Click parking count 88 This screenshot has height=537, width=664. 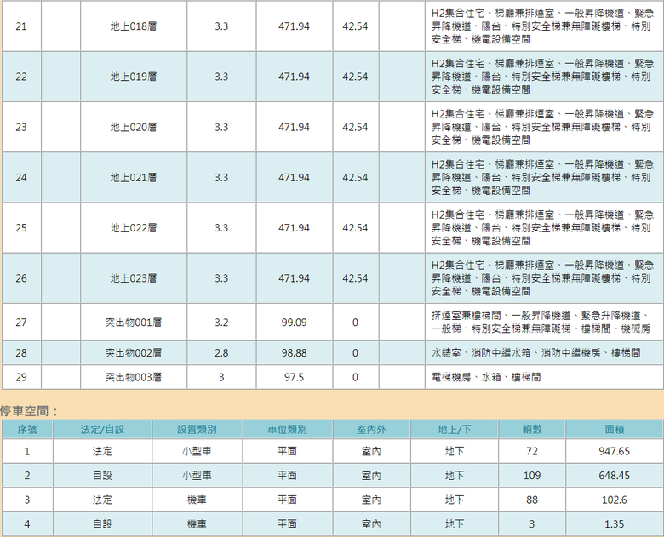coord(532,500)
